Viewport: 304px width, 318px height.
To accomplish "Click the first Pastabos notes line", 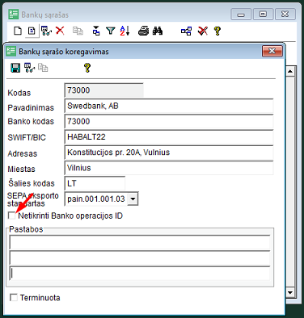I will [140, 242].
